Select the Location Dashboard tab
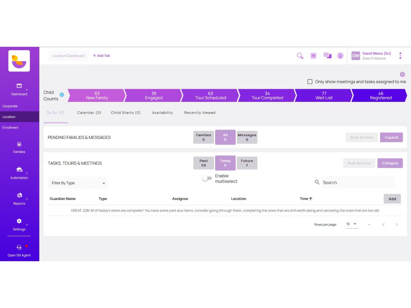Screen dimensions: 411x308 pyautogui.click(x=68, y=56)
